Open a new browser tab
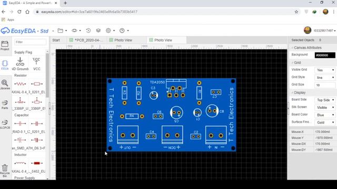The width and height of the screenshot is (337, 189). [x=65, y=3]
